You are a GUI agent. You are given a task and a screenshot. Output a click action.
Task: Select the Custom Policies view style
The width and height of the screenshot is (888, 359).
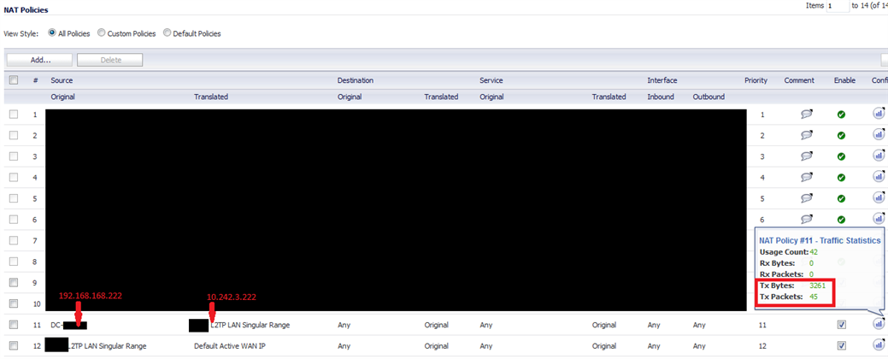tap(102, 32)
